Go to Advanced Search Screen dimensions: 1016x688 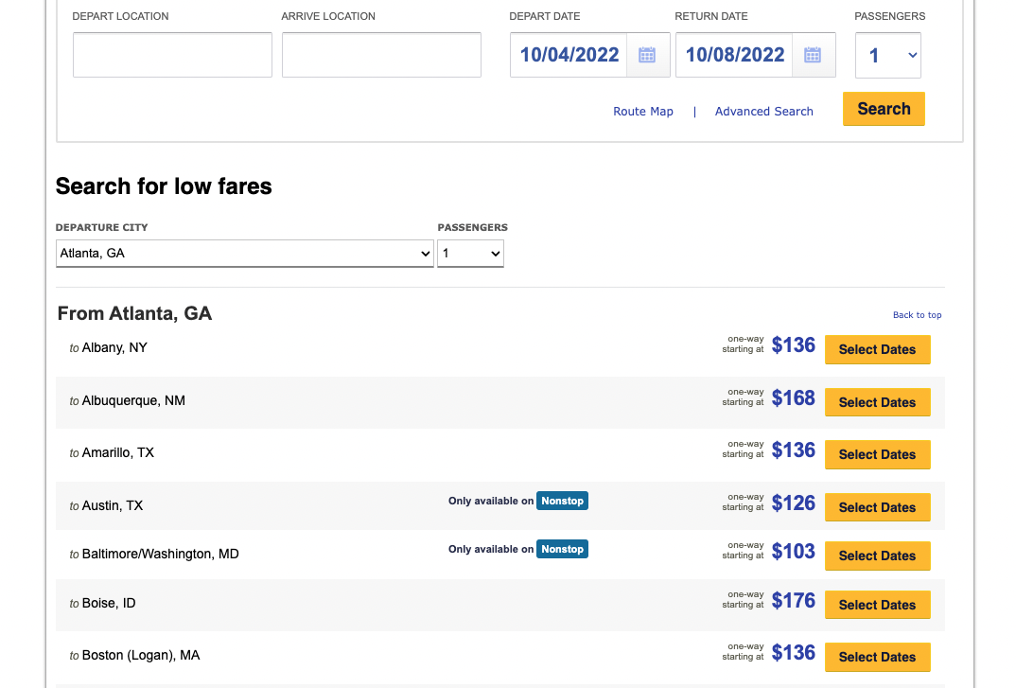(x=763, y=112)
